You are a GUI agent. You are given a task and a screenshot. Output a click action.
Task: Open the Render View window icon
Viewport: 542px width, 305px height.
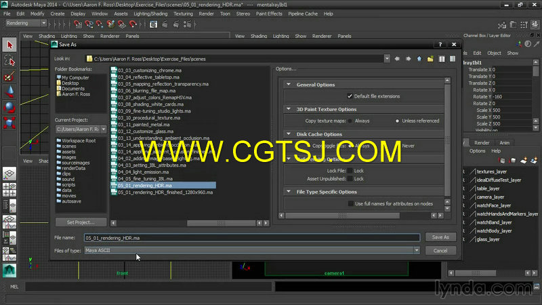pyautogui.click(x=154, y=24)
